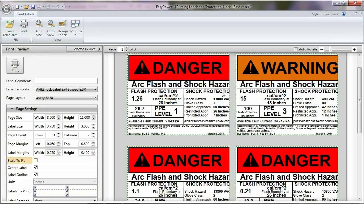Uncheck the Center Label checkbox
Image resolution: width=364 pixels, height=204 pixels.
tap(36, 167)
